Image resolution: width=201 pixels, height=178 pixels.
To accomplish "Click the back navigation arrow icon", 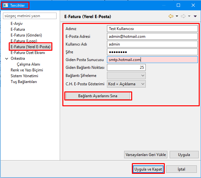I will (x=171, y=16).
